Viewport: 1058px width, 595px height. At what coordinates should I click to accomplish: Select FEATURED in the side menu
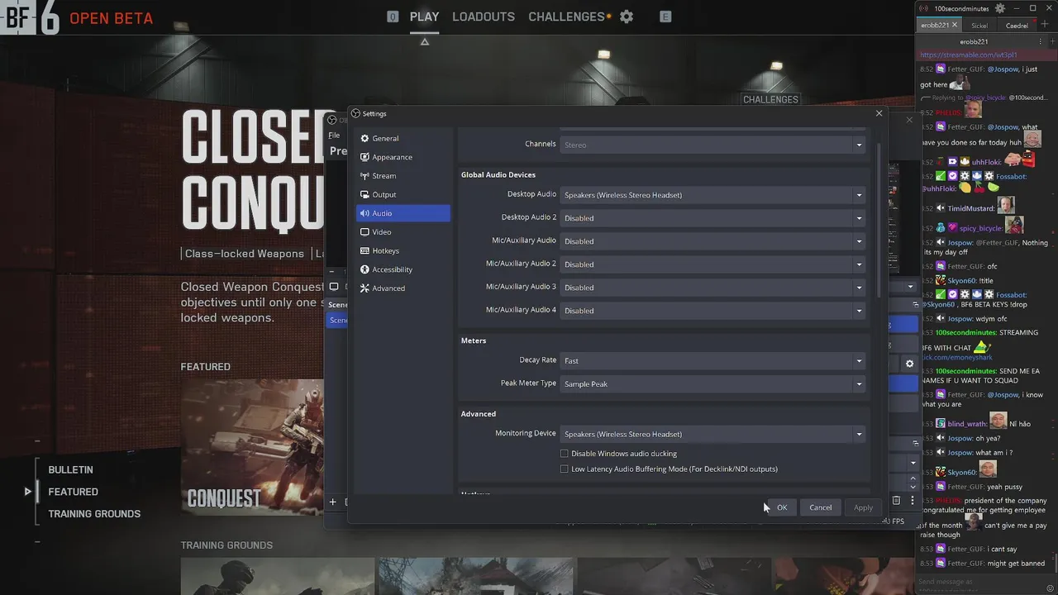click(73, 492)
